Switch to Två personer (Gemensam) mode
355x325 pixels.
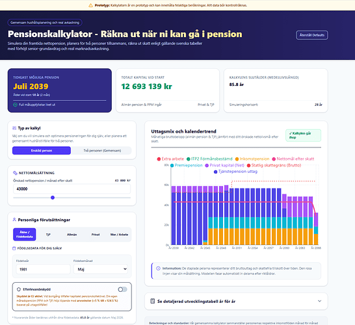[x=102, y=151]
